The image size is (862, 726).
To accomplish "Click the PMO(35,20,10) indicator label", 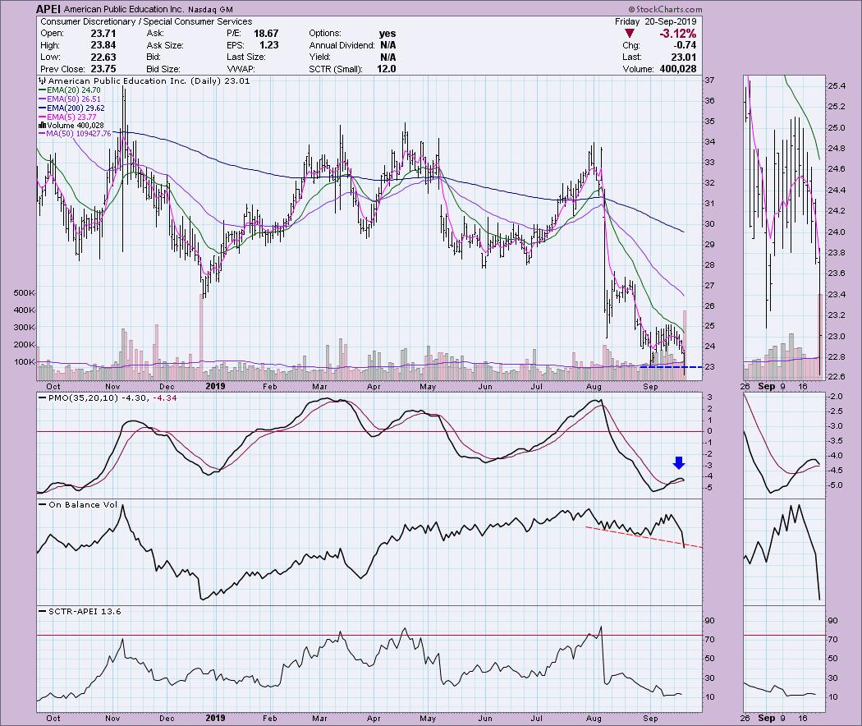I will 84,397.
